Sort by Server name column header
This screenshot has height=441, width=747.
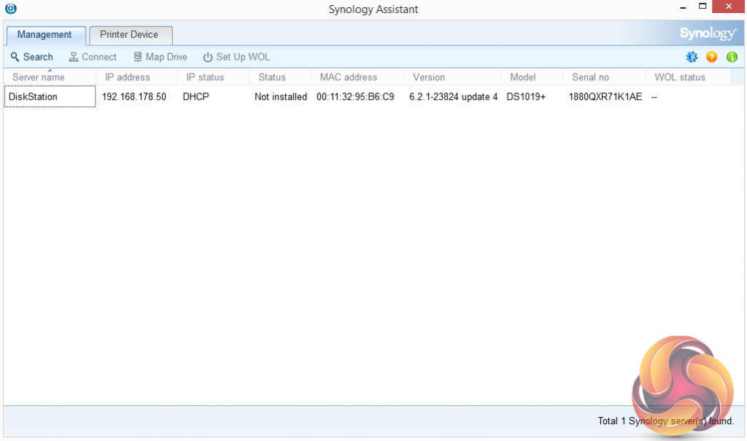tap(50, 77)
